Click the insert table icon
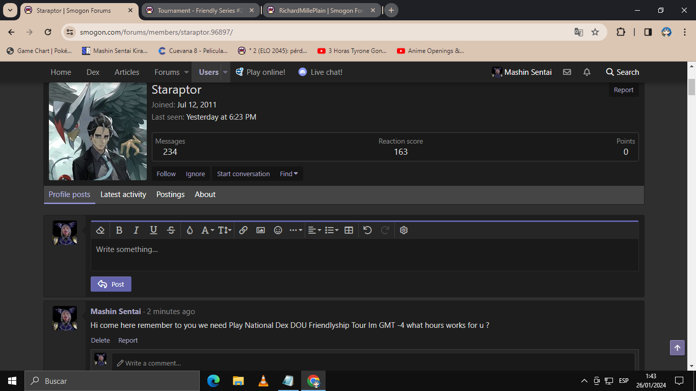Image resolution: width=696 pixels, height=391 pixels. 349,230
